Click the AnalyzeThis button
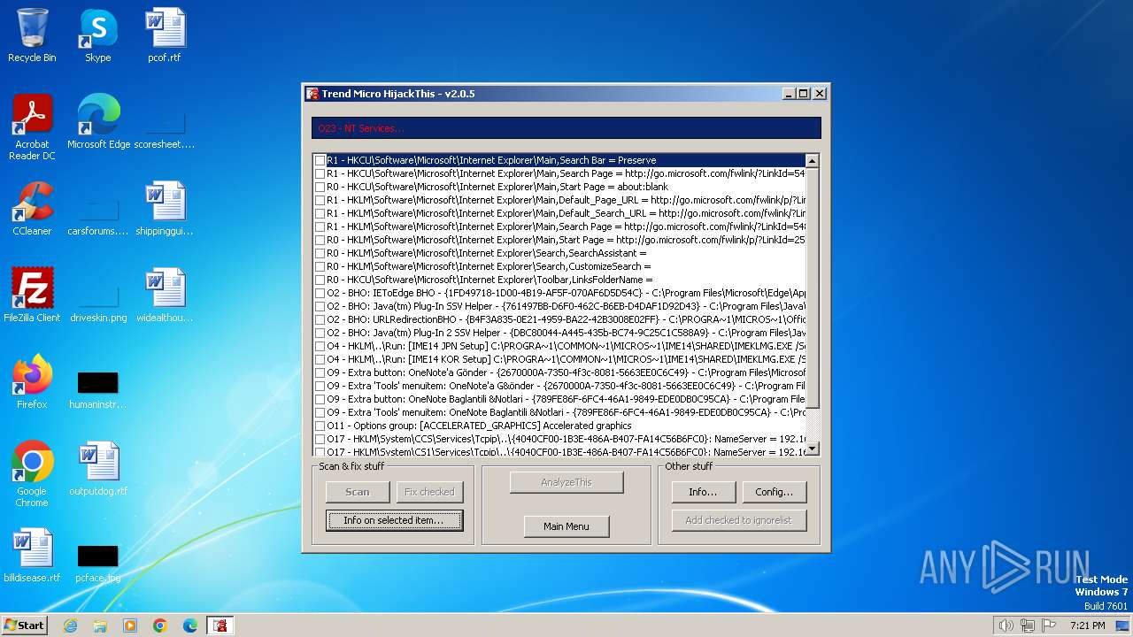1133x637 pixels. tap(566, 482)
